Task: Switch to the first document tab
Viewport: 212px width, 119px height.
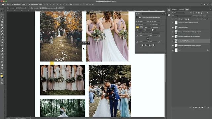Action: pos(17,8)
